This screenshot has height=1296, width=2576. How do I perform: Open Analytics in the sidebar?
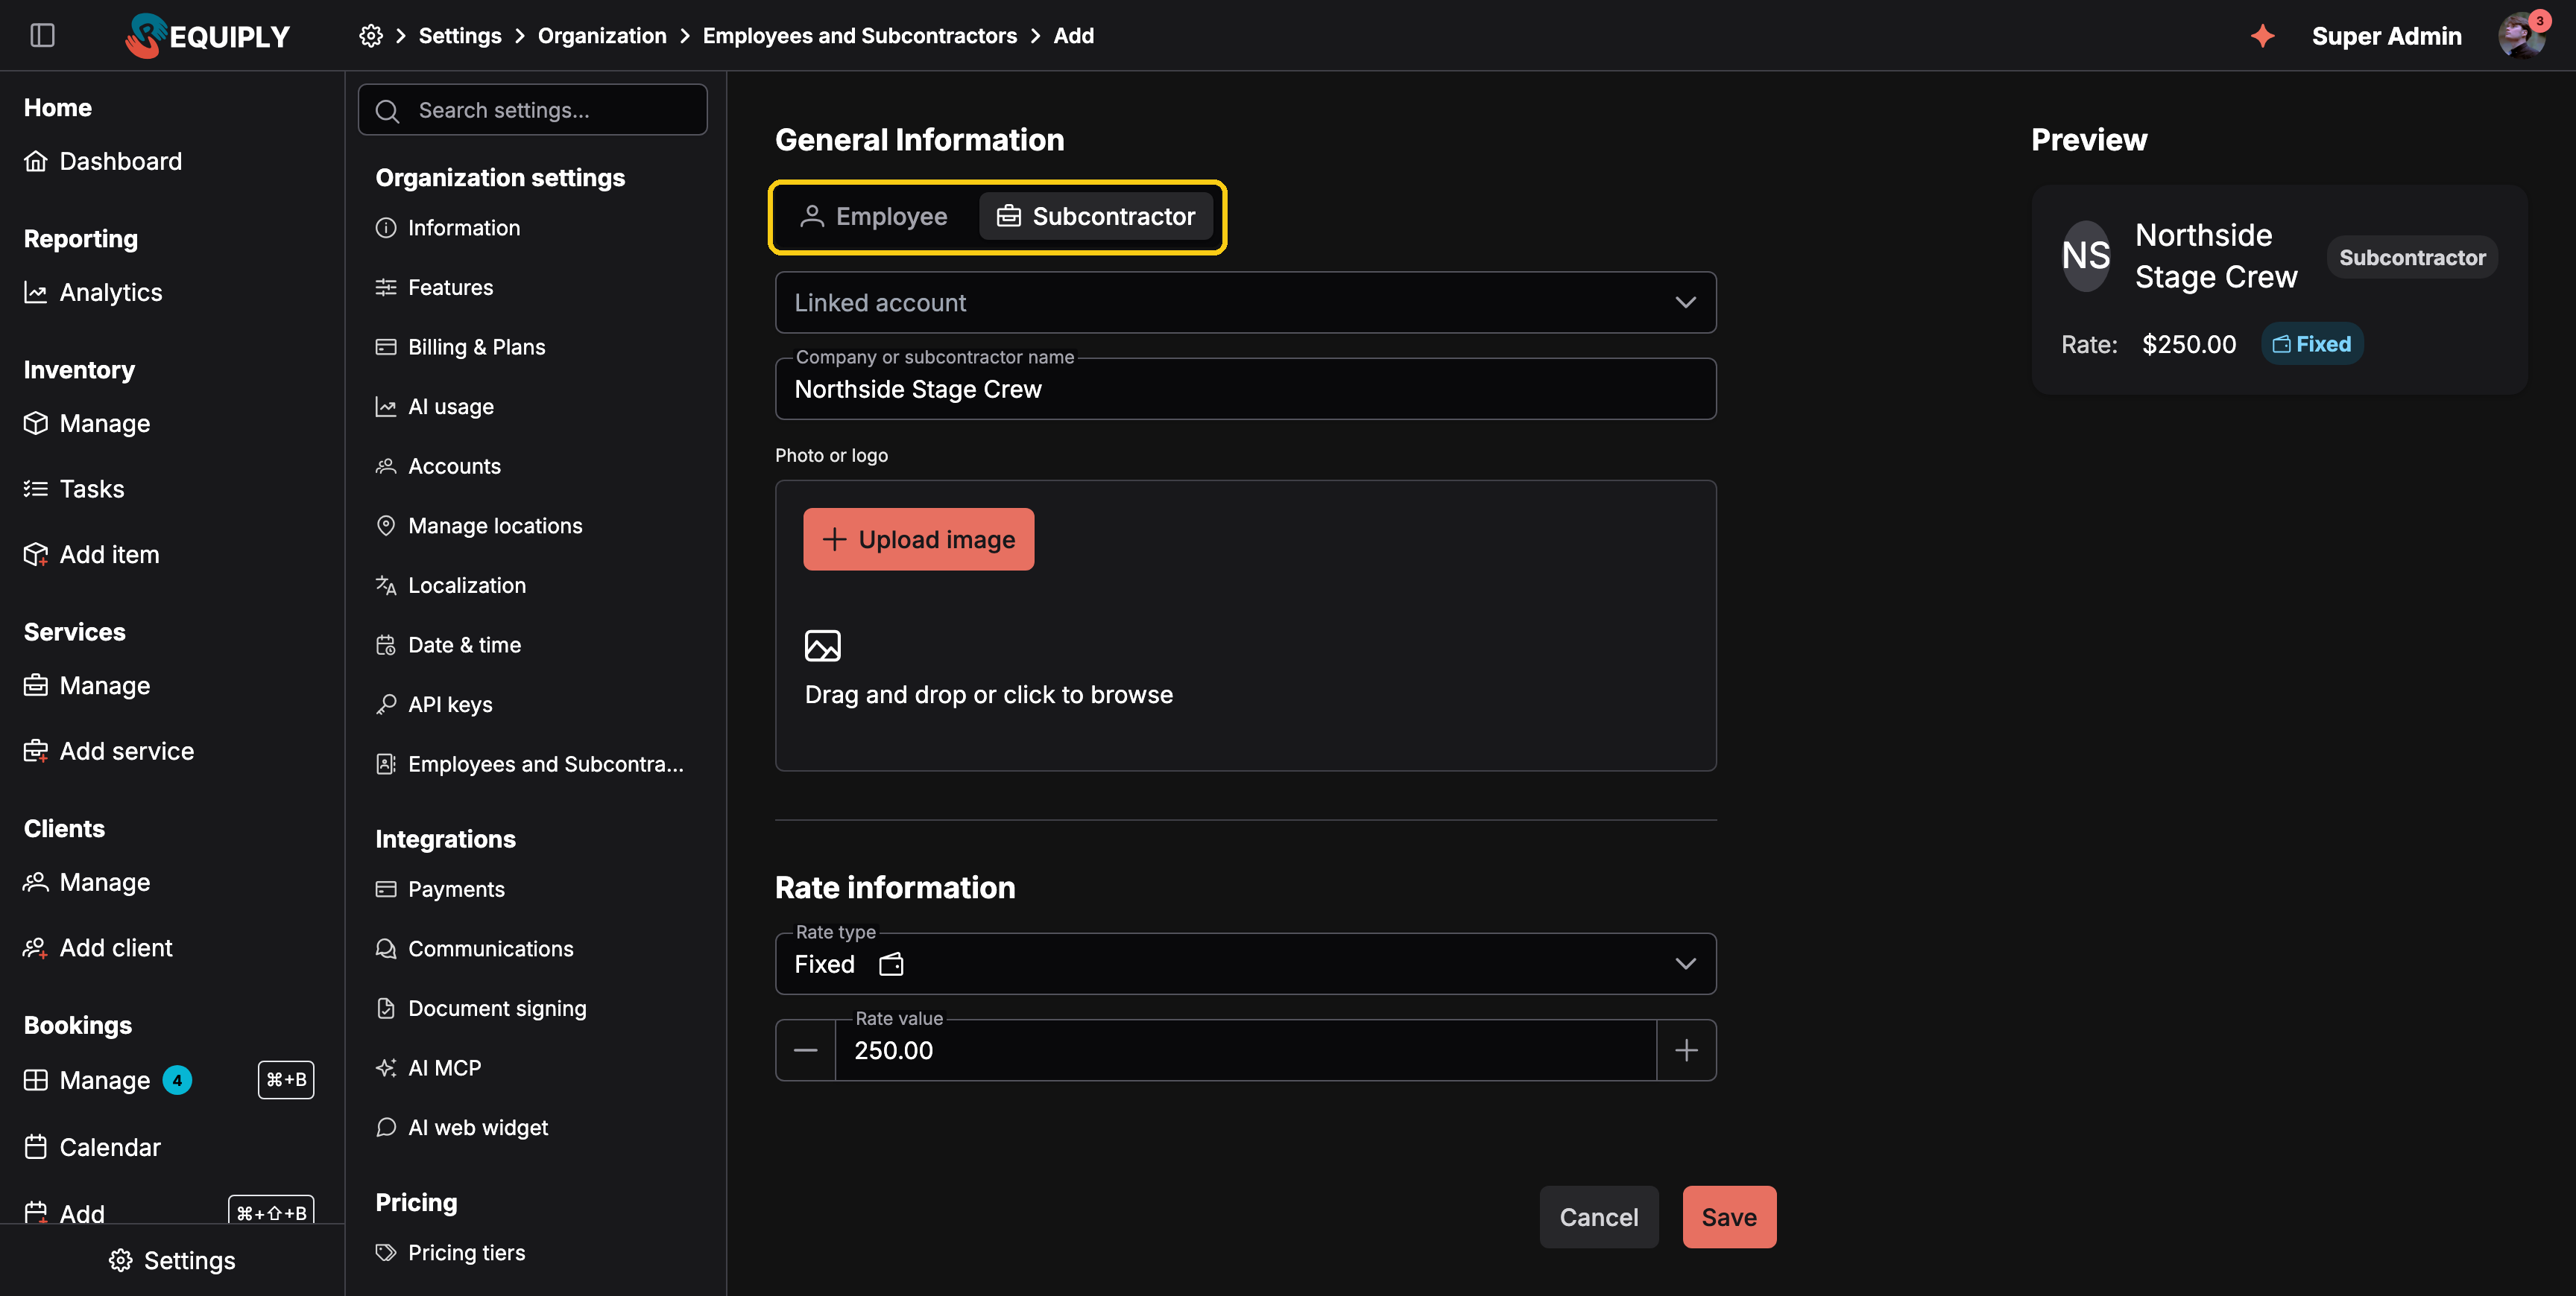[x=93, y=293]
